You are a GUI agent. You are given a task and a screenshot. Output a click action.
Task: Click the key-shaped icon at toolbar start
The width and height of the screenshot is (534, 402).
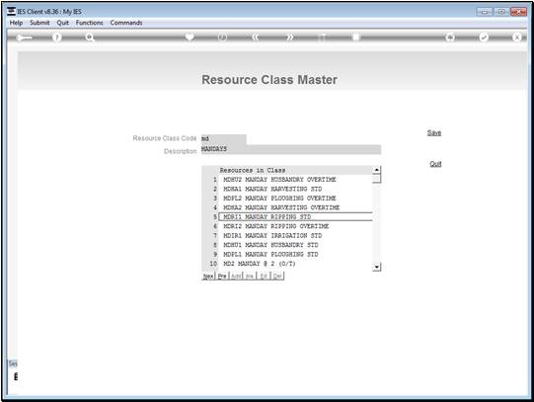tap(24, 38)
